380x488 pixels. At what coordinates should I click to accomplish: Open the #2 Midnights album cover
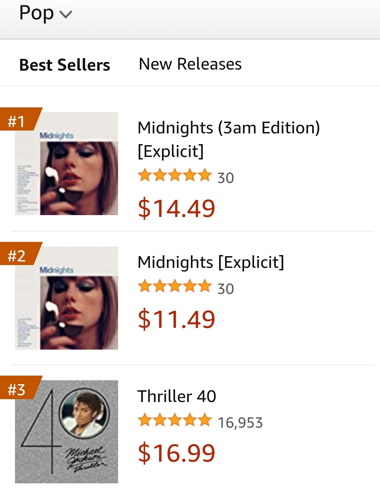pos(66,298)
